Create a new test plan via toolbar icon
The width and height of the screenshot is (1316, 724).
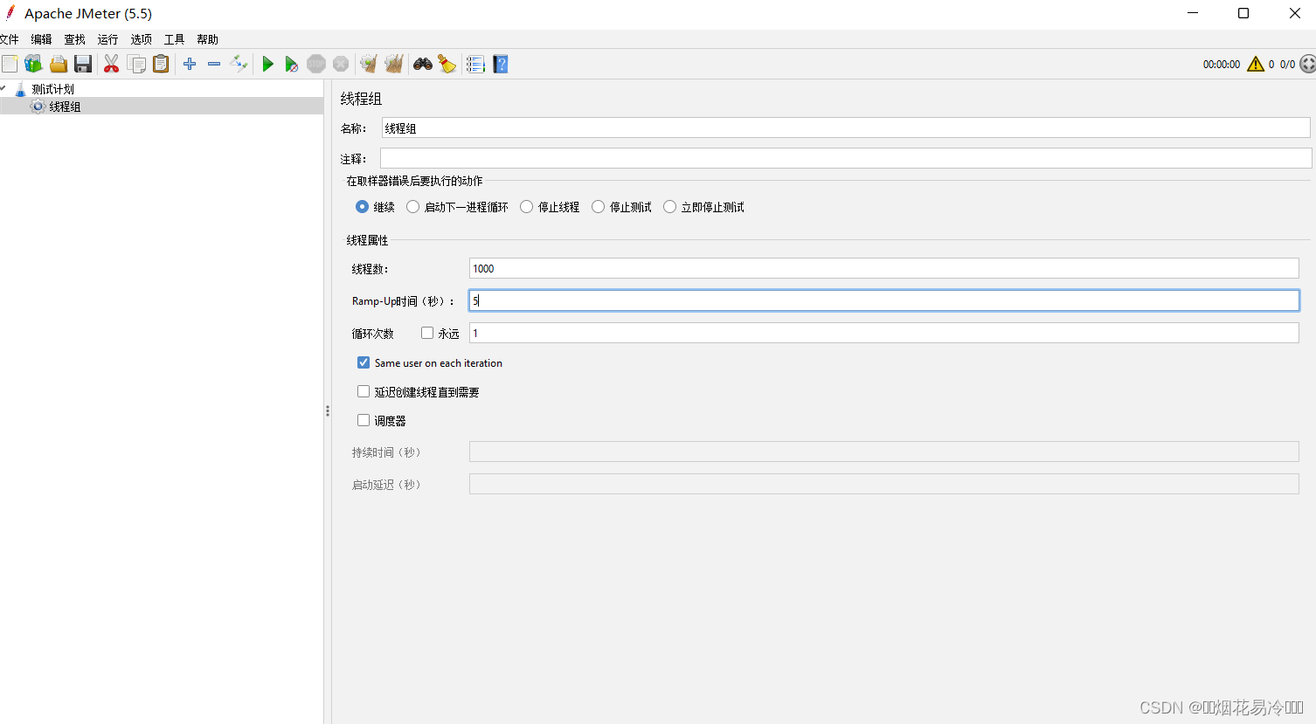(10, 64)
